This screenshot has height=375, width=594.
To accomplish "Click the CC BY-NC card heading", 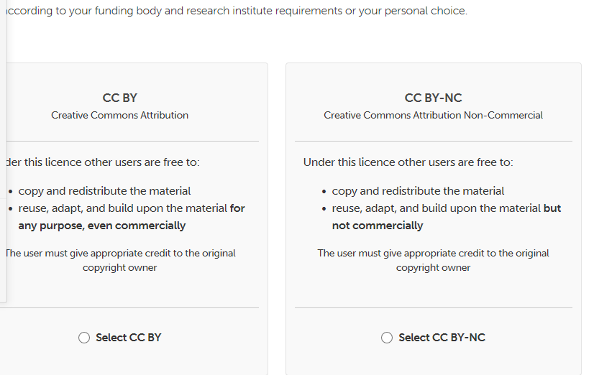I will pos(433,98).
